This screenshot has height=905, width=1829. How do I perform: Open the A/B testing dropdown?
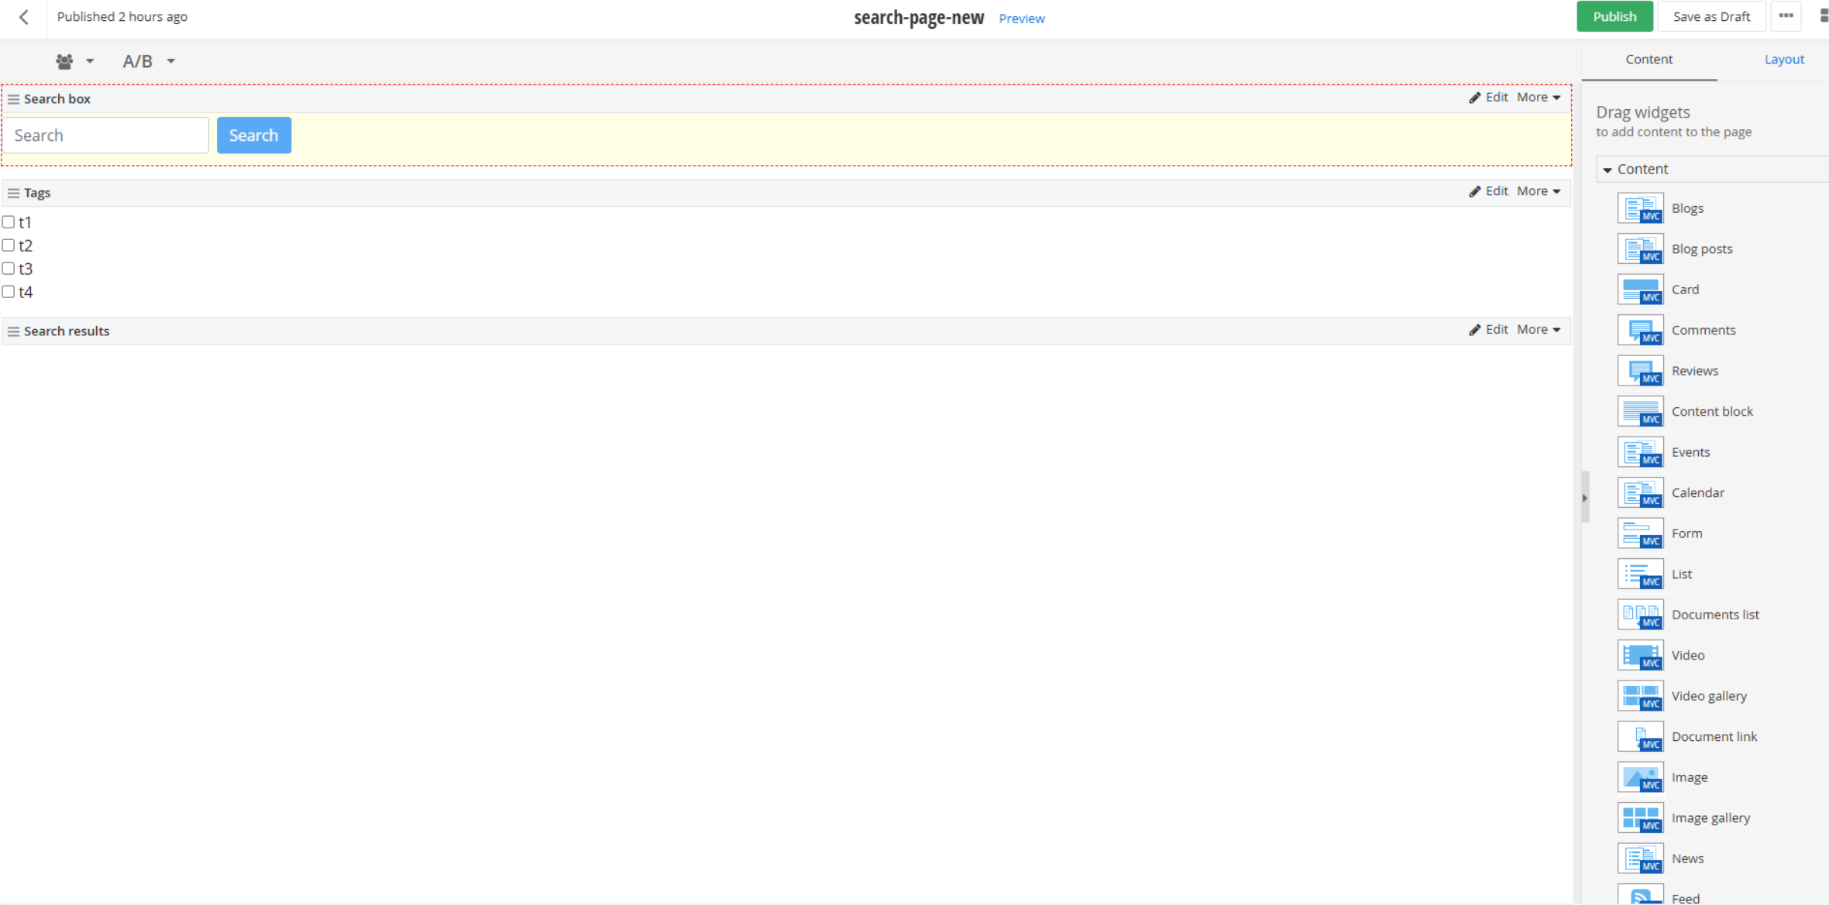pyautogui.click(x=149, y=61)
